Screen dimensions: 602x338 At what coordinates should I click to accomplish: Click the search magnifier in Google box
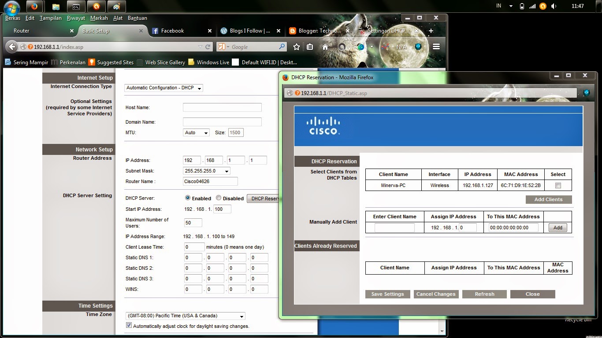tap(282, 47)
